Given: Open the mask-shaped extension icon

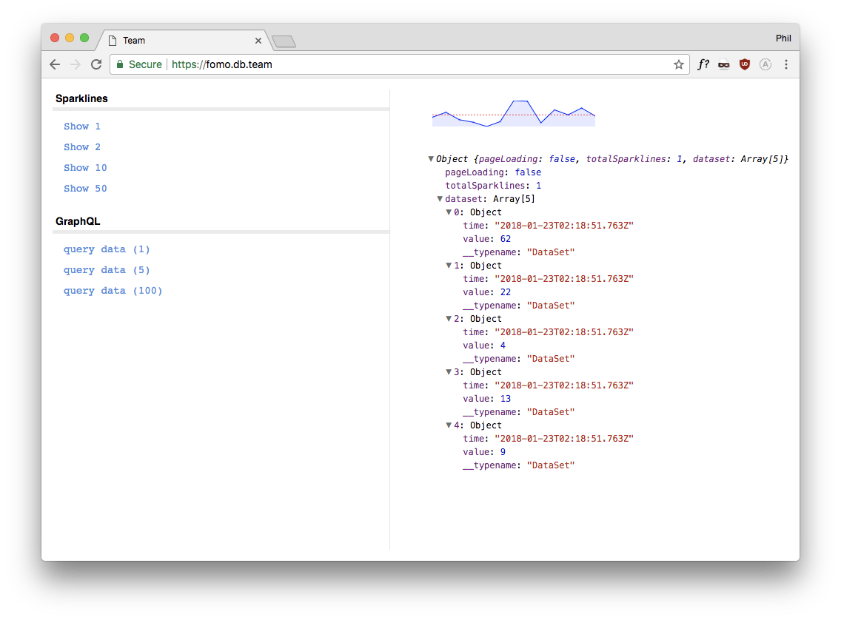Looking at the screenshot, I should coord(723,64).
